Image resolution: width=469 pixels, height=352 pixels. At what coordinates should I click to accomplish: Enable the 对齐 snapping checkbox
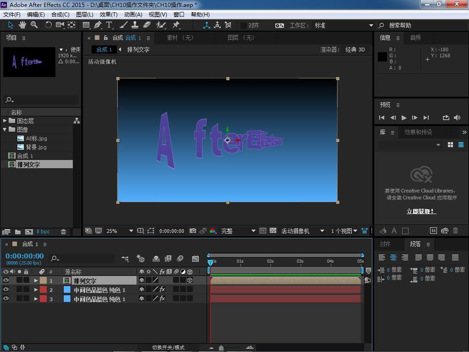pos(244,26)
